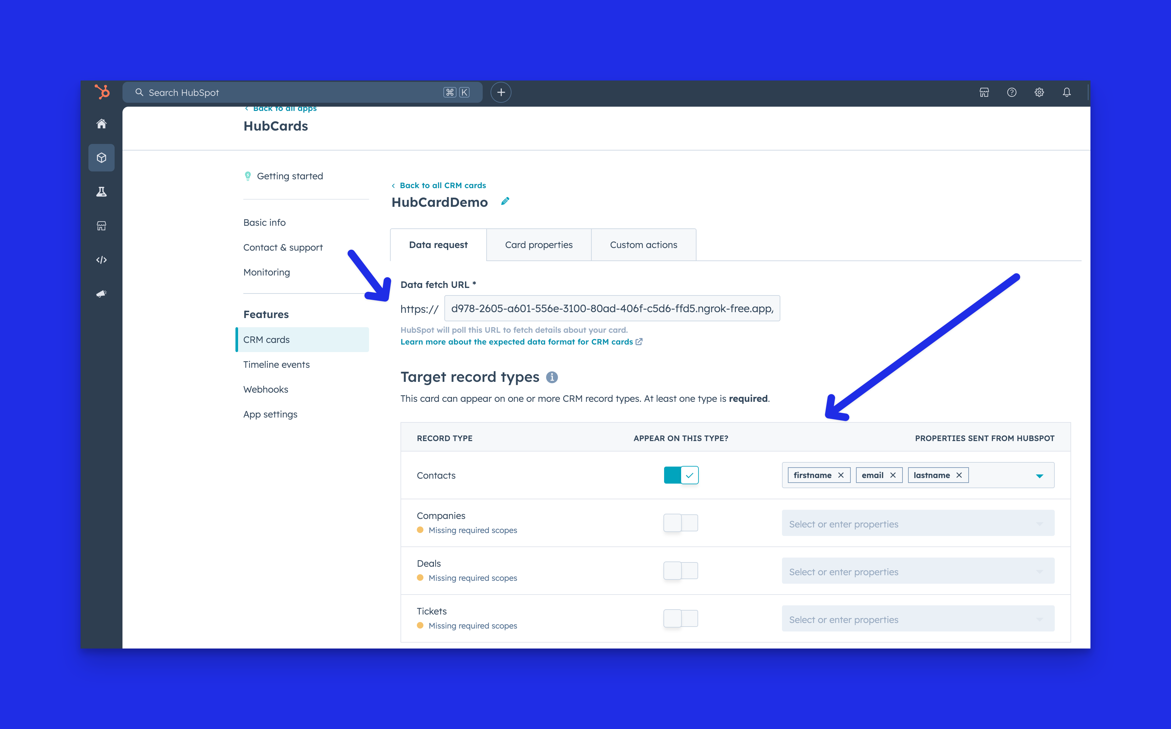This screenshot has height=729, width=1171.
Task: Click info icon beside Target record types
Action: [x=552, y=377]
